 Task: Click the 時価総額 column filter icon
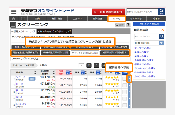pos(68,72)
